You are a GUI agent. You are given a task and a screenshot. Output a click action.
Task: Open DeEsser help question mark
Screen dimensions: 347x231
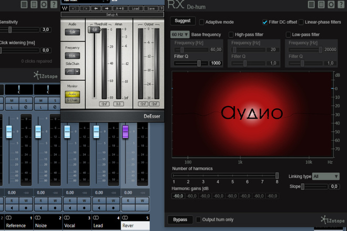point(162,8)
